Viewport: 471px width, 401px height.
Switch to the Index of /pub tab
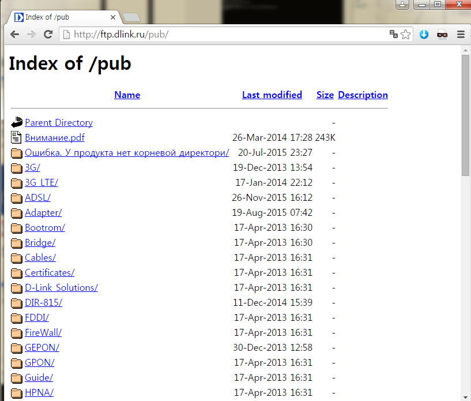point(63,17)
